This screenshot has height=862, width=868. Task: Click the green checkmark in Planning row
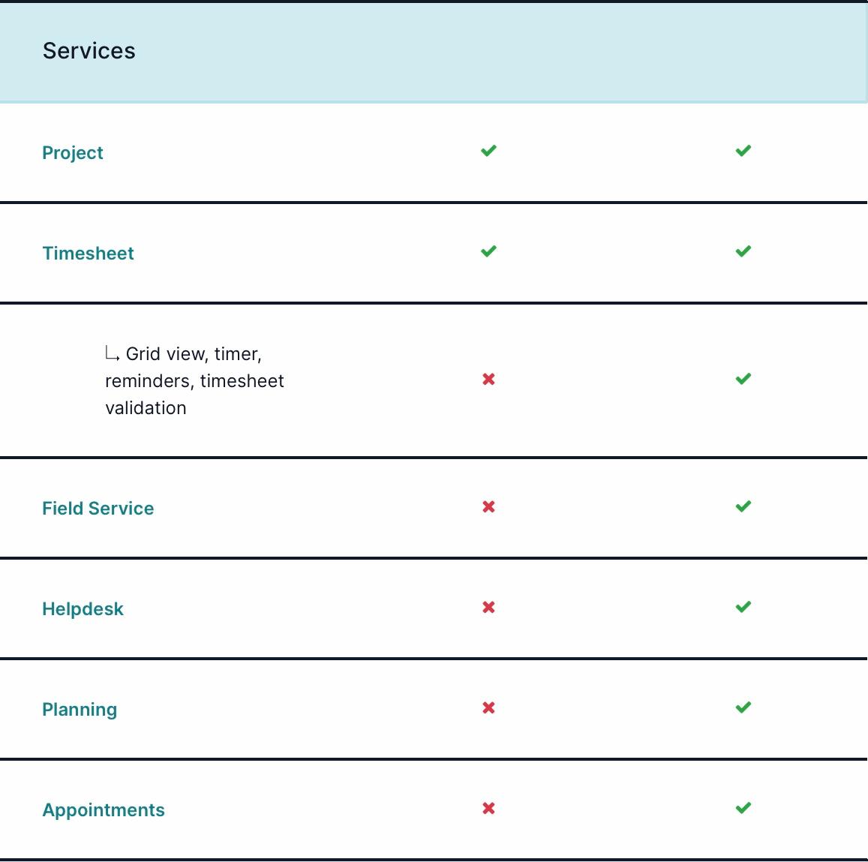[x=743, y=707]
